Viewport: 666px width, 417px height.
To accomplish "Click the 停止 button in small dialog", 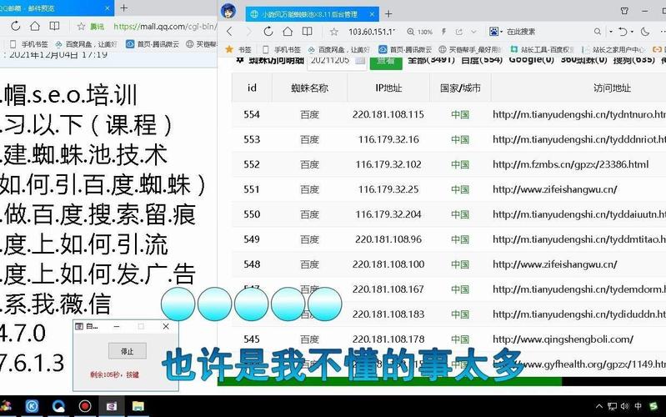I will point(128,351).
